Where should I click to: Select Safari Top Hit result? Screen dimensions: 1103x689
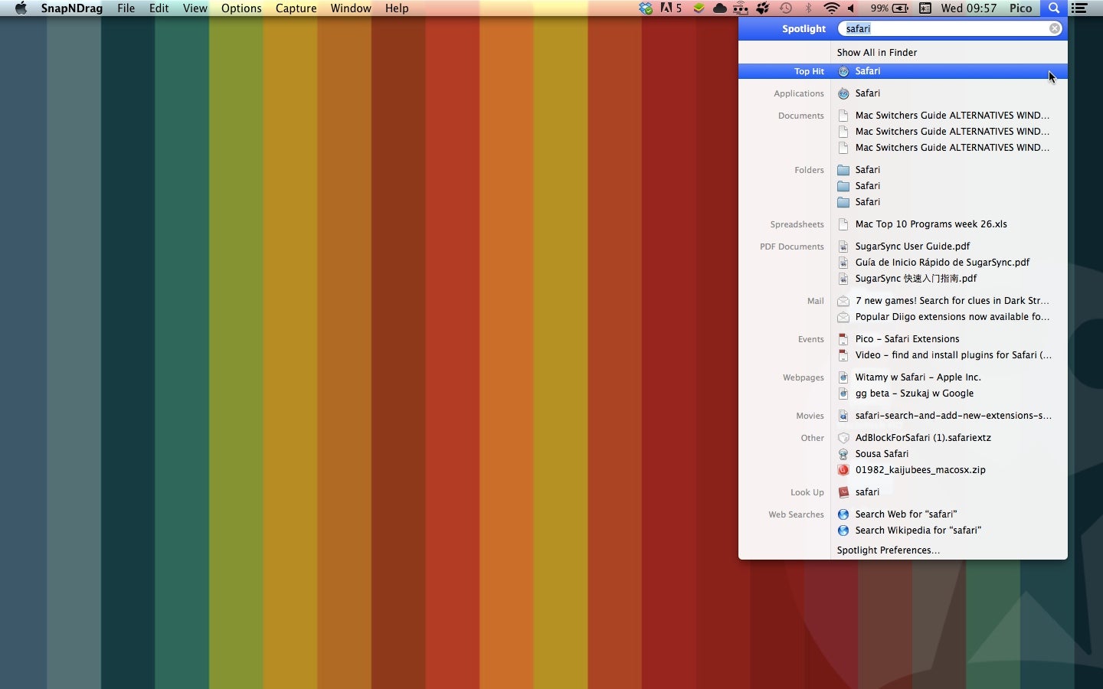tap(867, 70)
